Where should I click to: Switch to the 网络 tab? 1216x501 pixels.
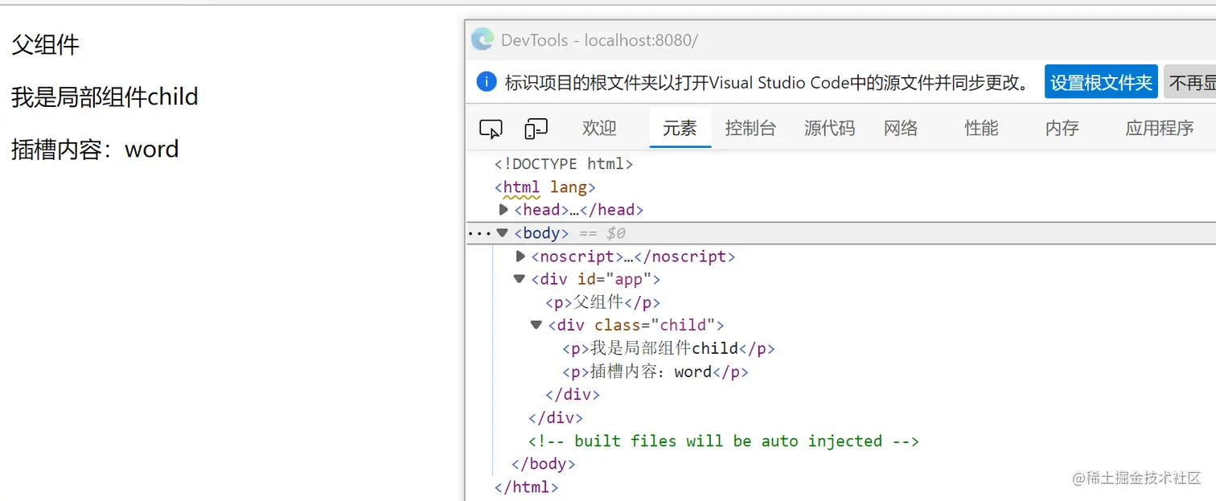click(900, 128)
